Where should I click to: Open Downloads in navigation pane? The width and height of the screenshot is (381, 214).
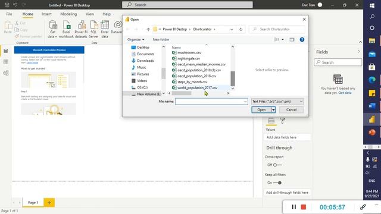(x=145, y=61)
